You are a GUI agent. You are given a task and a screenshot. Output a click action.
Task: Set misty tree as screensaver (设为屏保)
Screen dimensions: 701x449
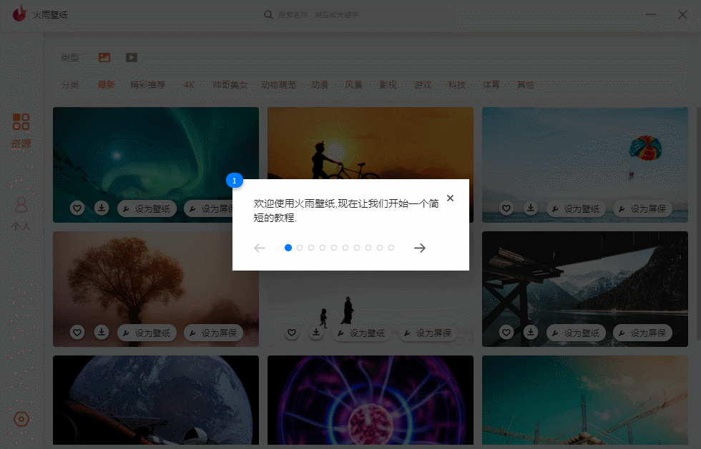click(213, 333)
